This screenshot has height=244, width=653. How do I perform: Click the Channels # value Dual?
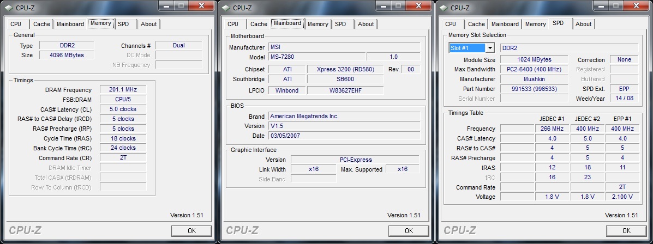pyautogui.click(x=178, y=45)
